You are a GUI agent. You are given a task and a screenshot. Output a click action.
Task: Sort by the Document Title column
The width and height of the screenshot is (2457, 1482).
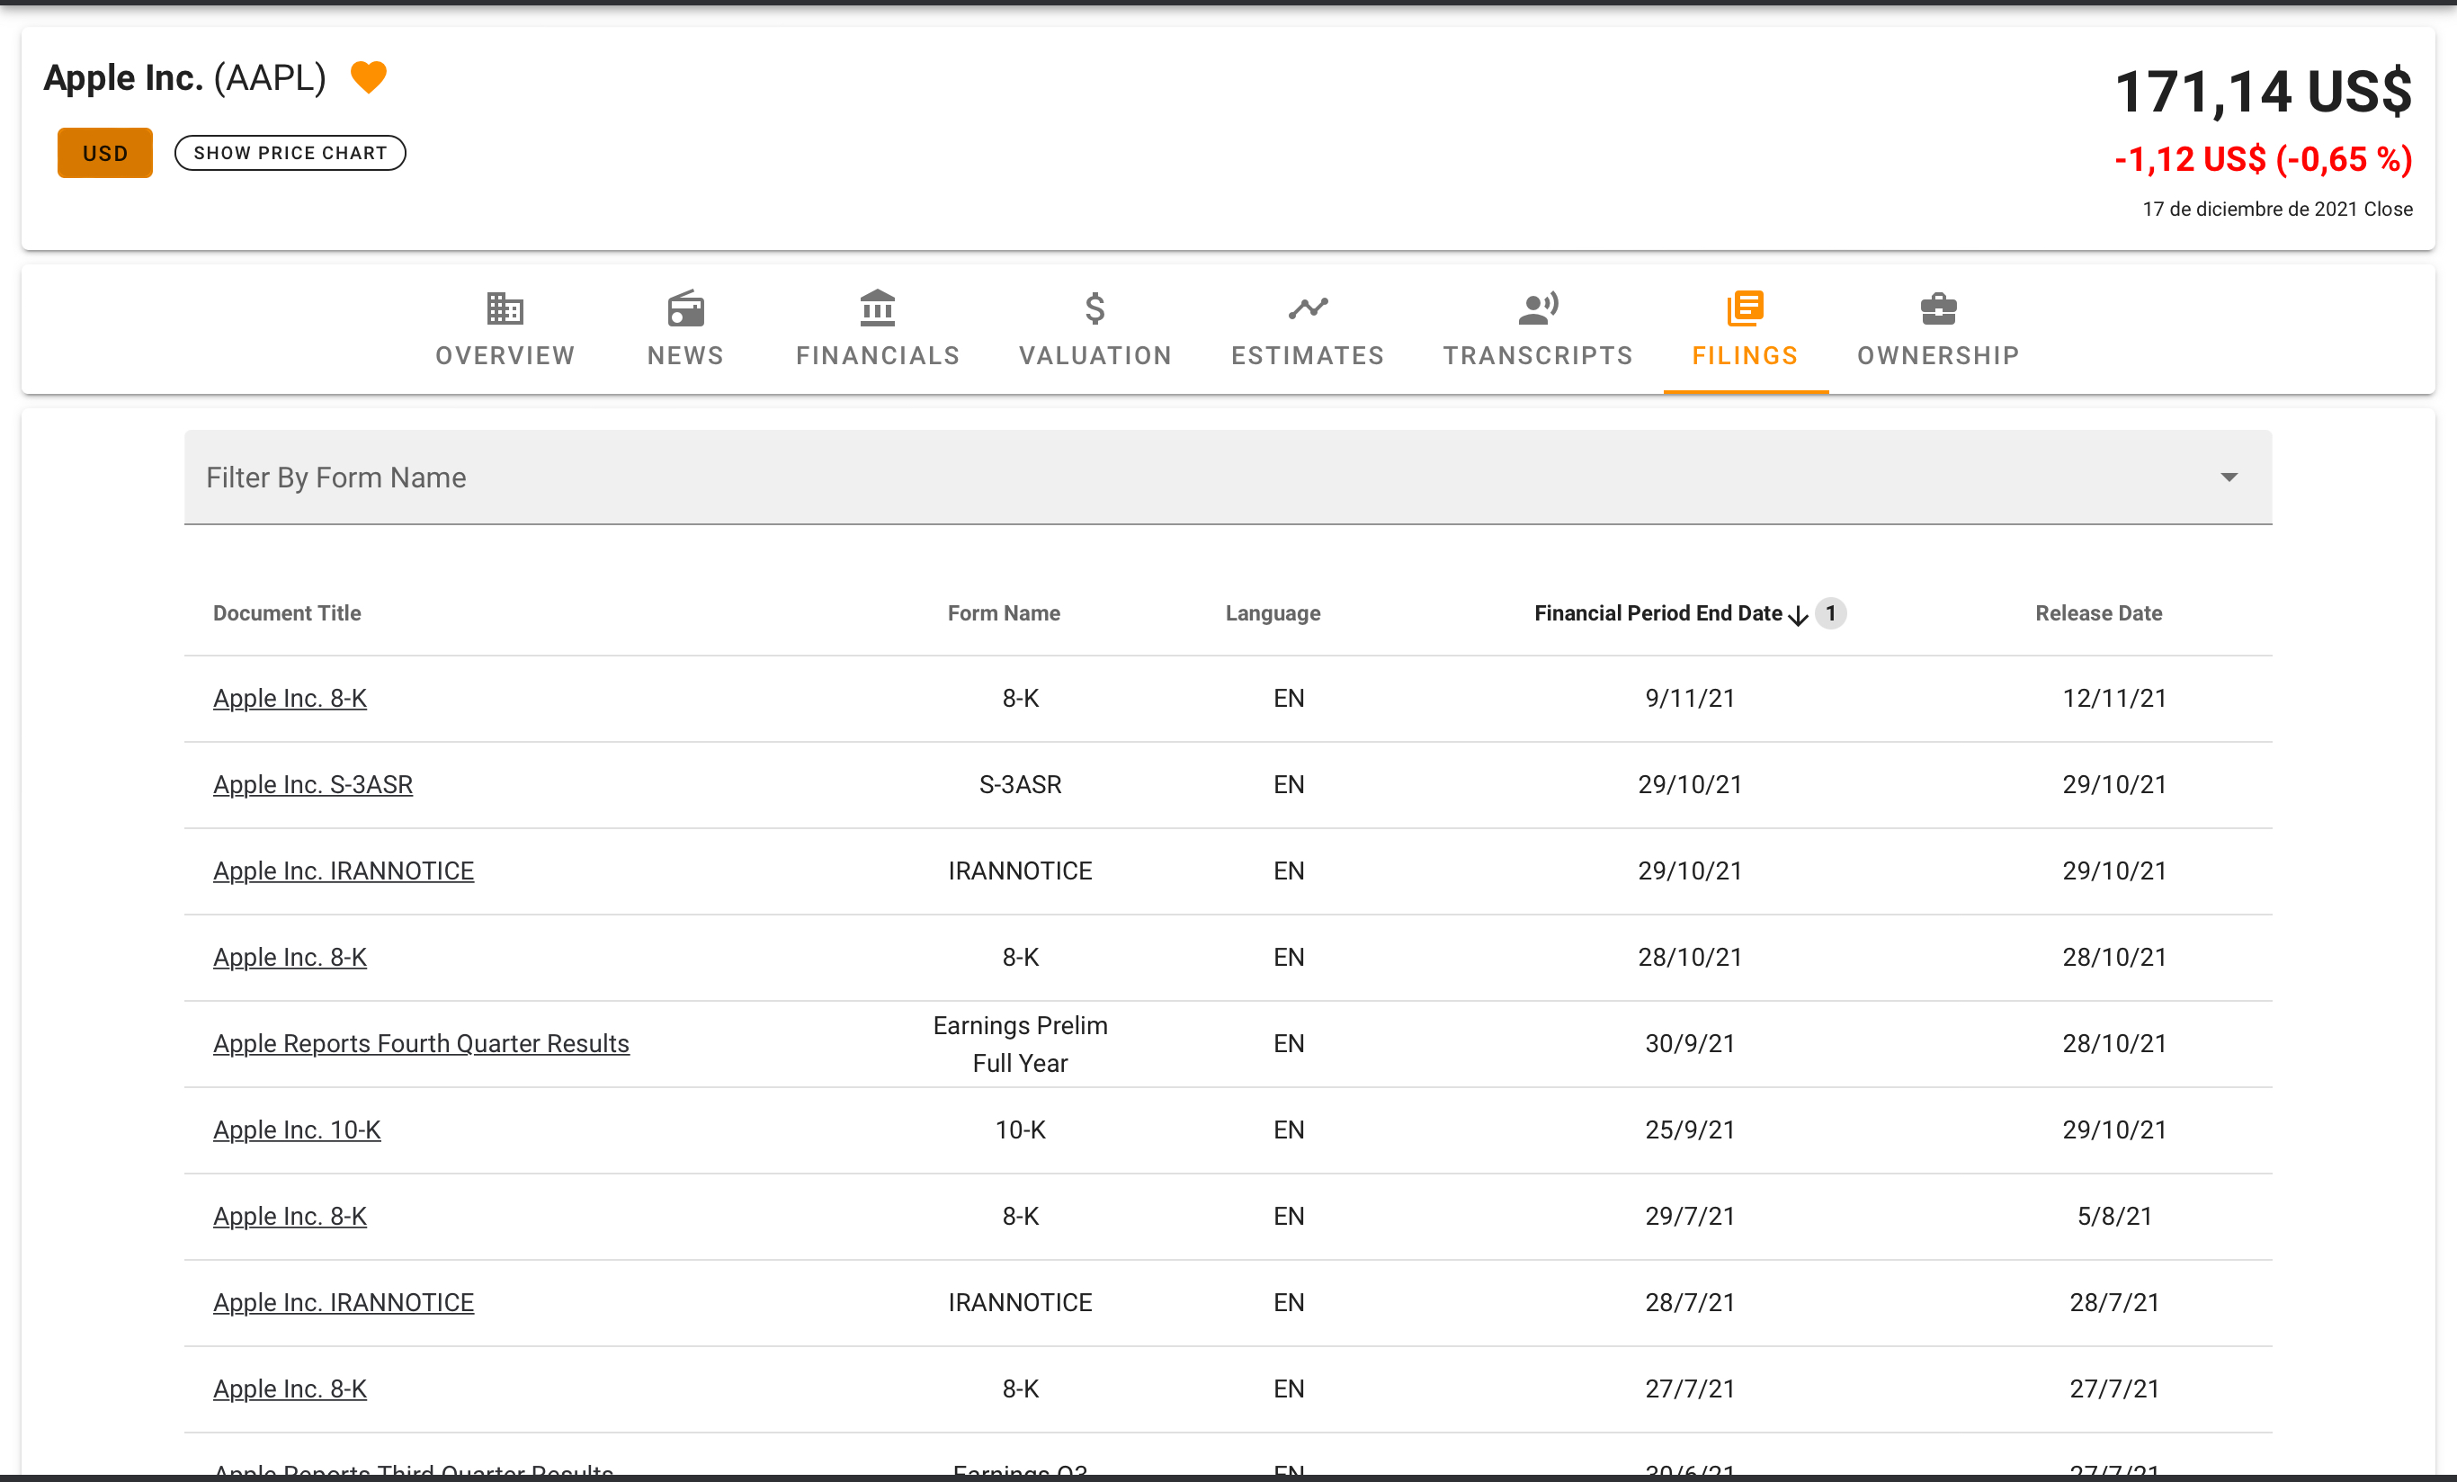(287, 613)
